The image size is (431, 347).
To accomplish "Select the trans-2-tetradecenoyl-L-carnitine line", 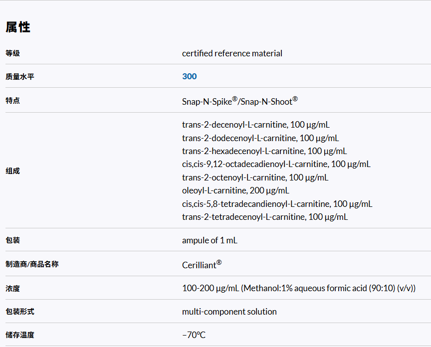I will [265, 217].
